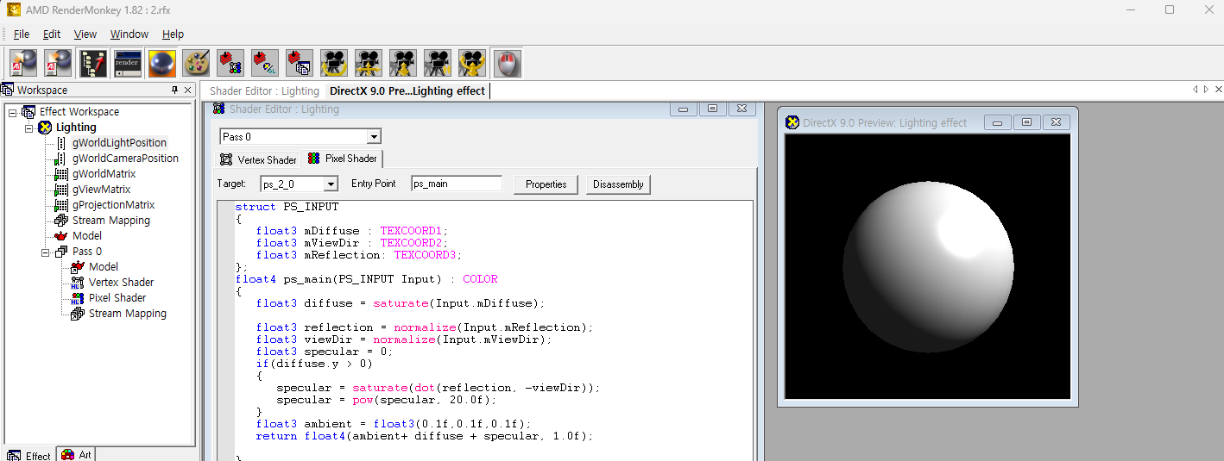Click the camera icon with H home mark
1224x461 pixels.
[438, 63]
